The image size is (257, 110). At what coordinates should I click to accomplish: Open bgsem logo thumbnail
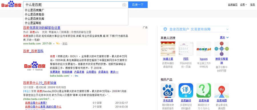click(204, 49)
